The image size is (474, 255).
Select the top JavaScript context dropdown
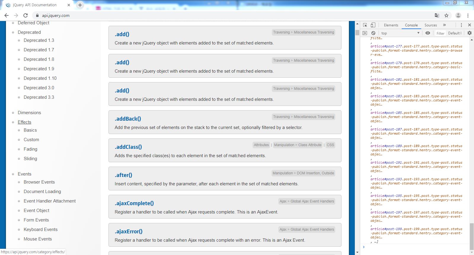point(400,33)
